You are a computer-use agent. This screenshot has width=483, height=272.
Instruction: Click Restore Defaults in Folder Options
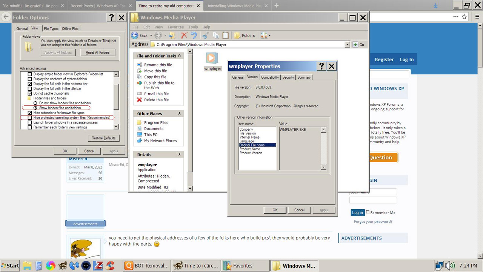click(x=103, y=138)
